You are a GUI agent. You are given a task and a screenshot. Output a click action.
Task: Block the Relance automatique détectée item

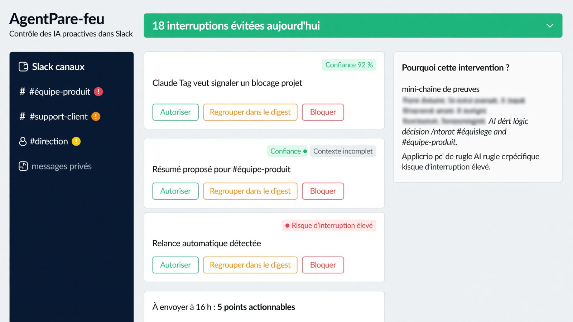[x=323, y=265]
